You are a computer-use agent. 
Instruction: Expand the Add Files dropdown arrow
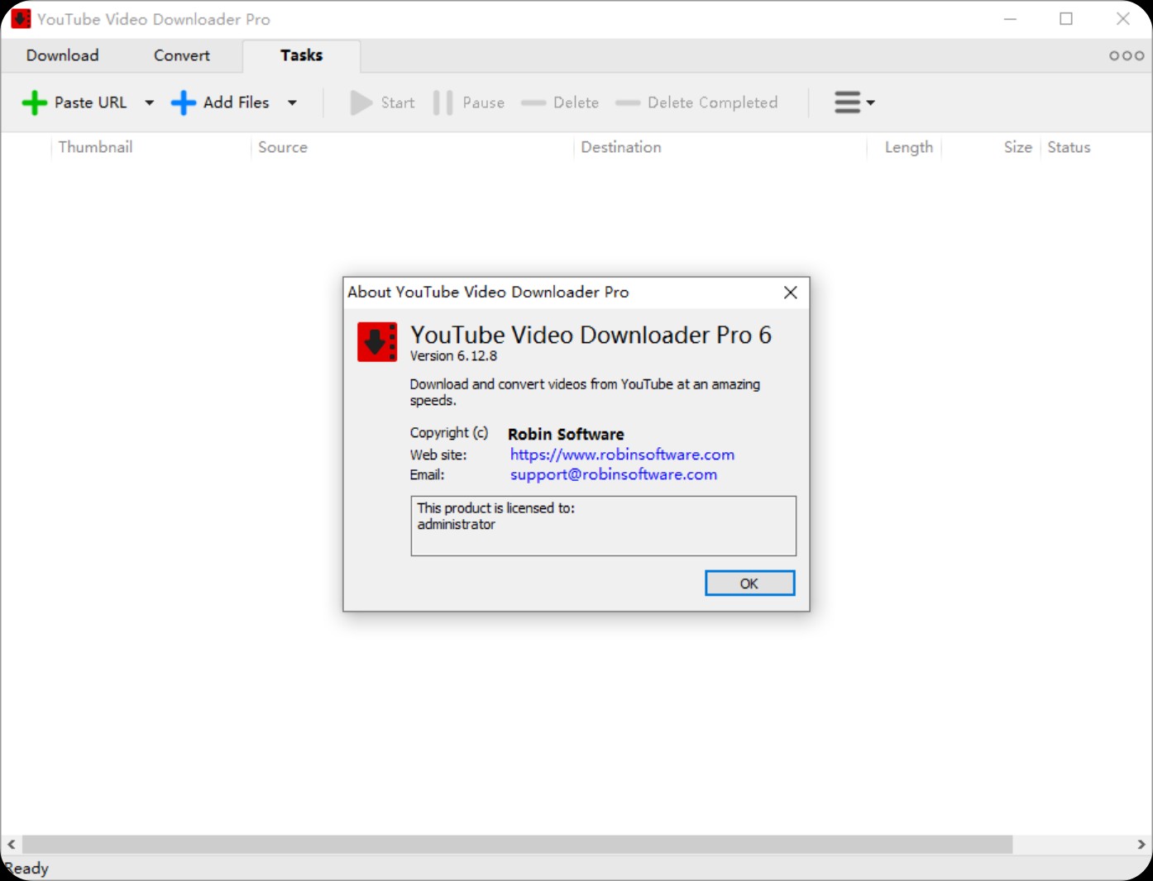292,102
